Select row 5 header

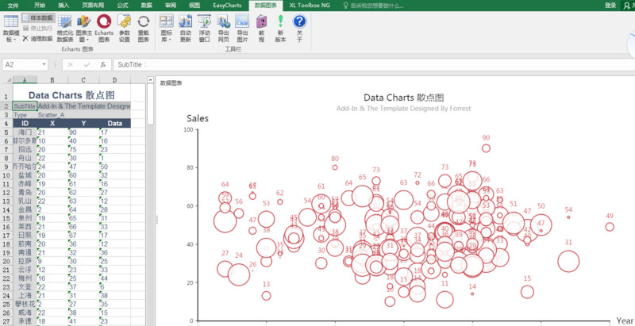click(x=6, y=132)
